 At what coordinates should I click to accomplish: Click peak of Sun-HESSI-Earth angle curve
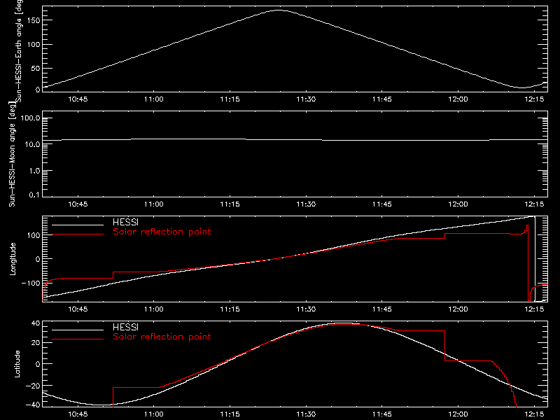pyautogui.click(x=279, y=10)
